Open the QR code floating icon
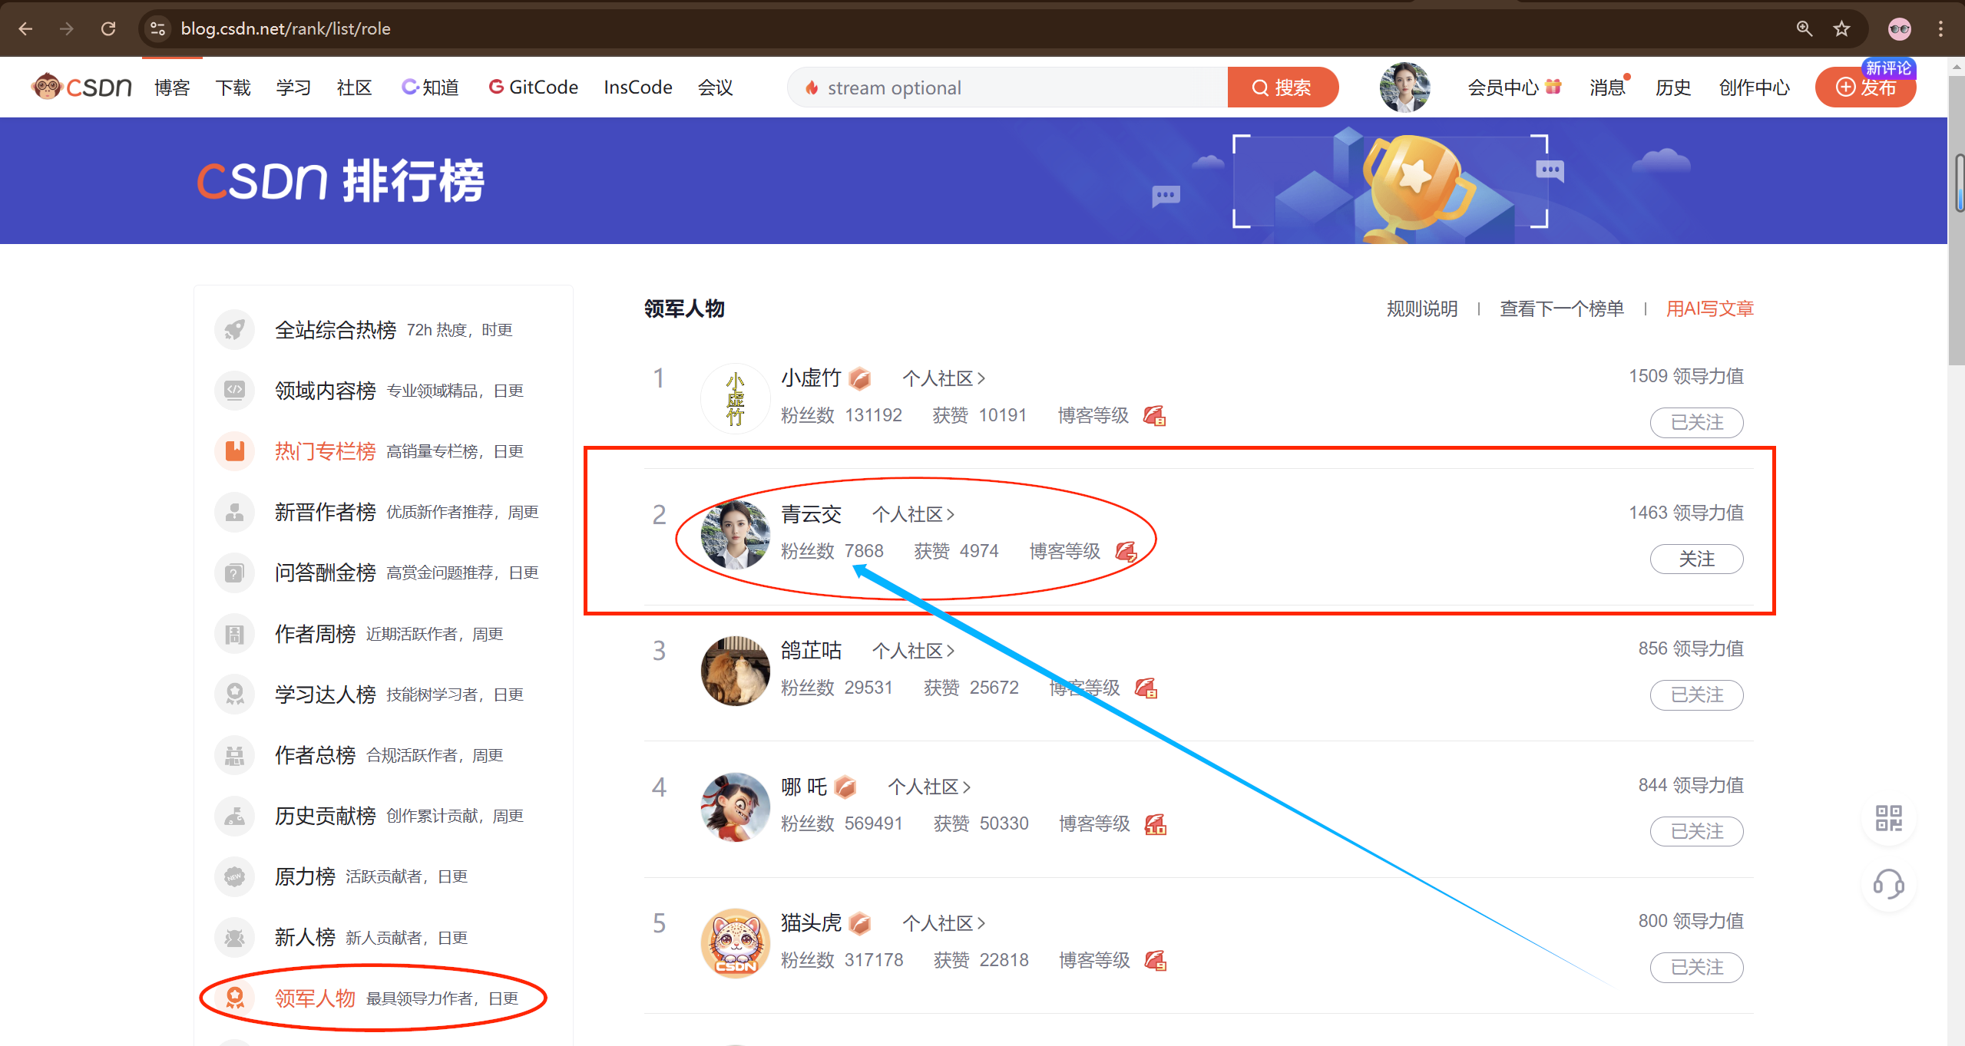This screenshot has height=1046, width=1965. click(1888, 818)
